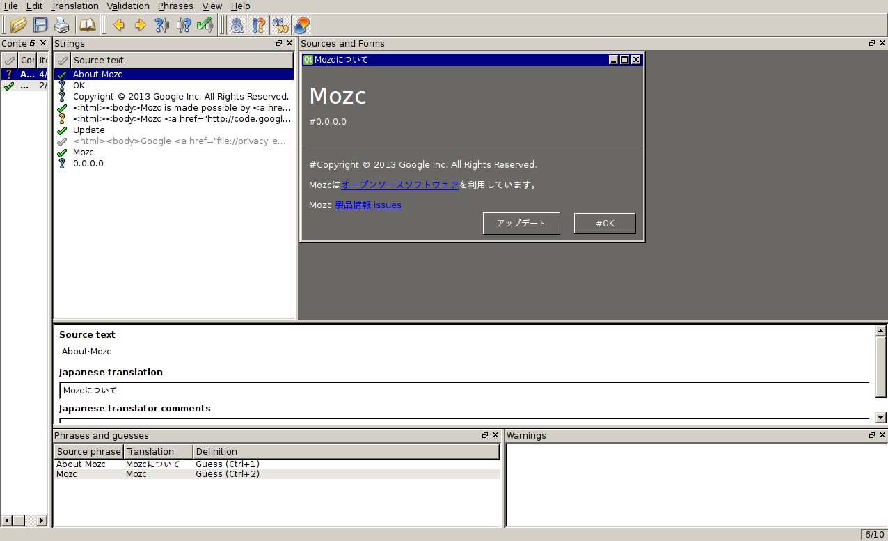Image resolution: width=888 pixels, height=541 pixels.
Task: Click the down arrow of the translation area scrollbar
Action: point(880,418)
